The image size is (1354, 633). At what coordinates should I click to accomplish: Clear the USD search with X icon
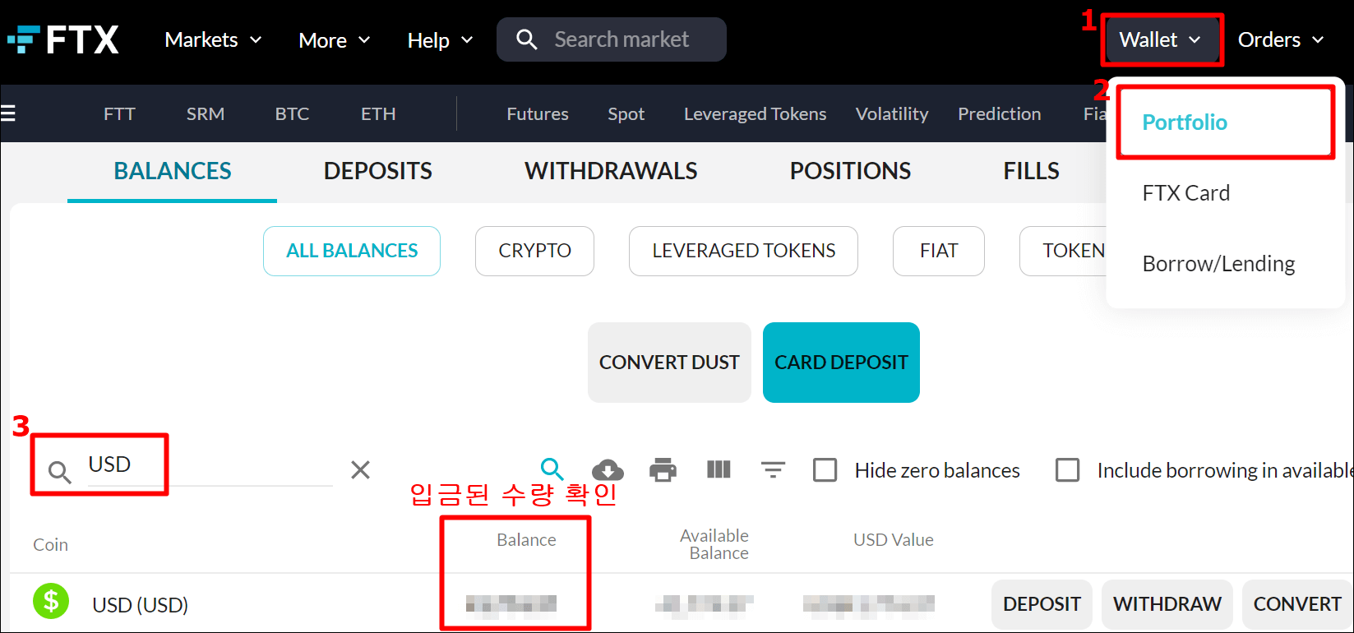click(360, 469)
